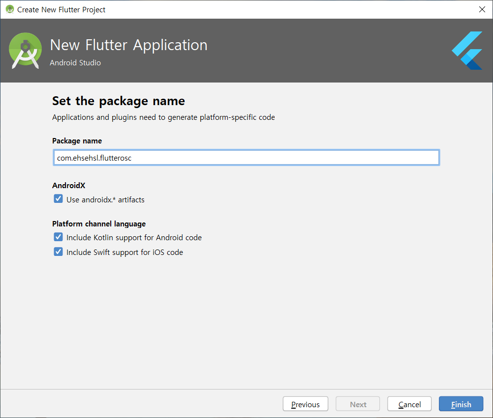This screenshot has width=493, height=418.
Task: Click the small title bar Android Studio icon
Action: pos(10,9)
